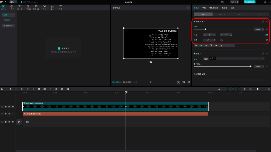Screen dimensions: 271x152
Task: Switch to the Animation (애니메이션) tab
Action: coord(214,8)
